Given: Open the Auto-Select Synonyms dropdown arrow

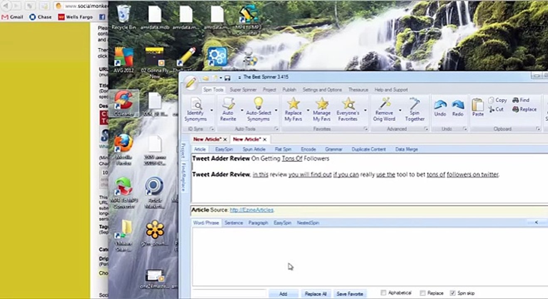Looking at the screenshot, I should point(276,110).
